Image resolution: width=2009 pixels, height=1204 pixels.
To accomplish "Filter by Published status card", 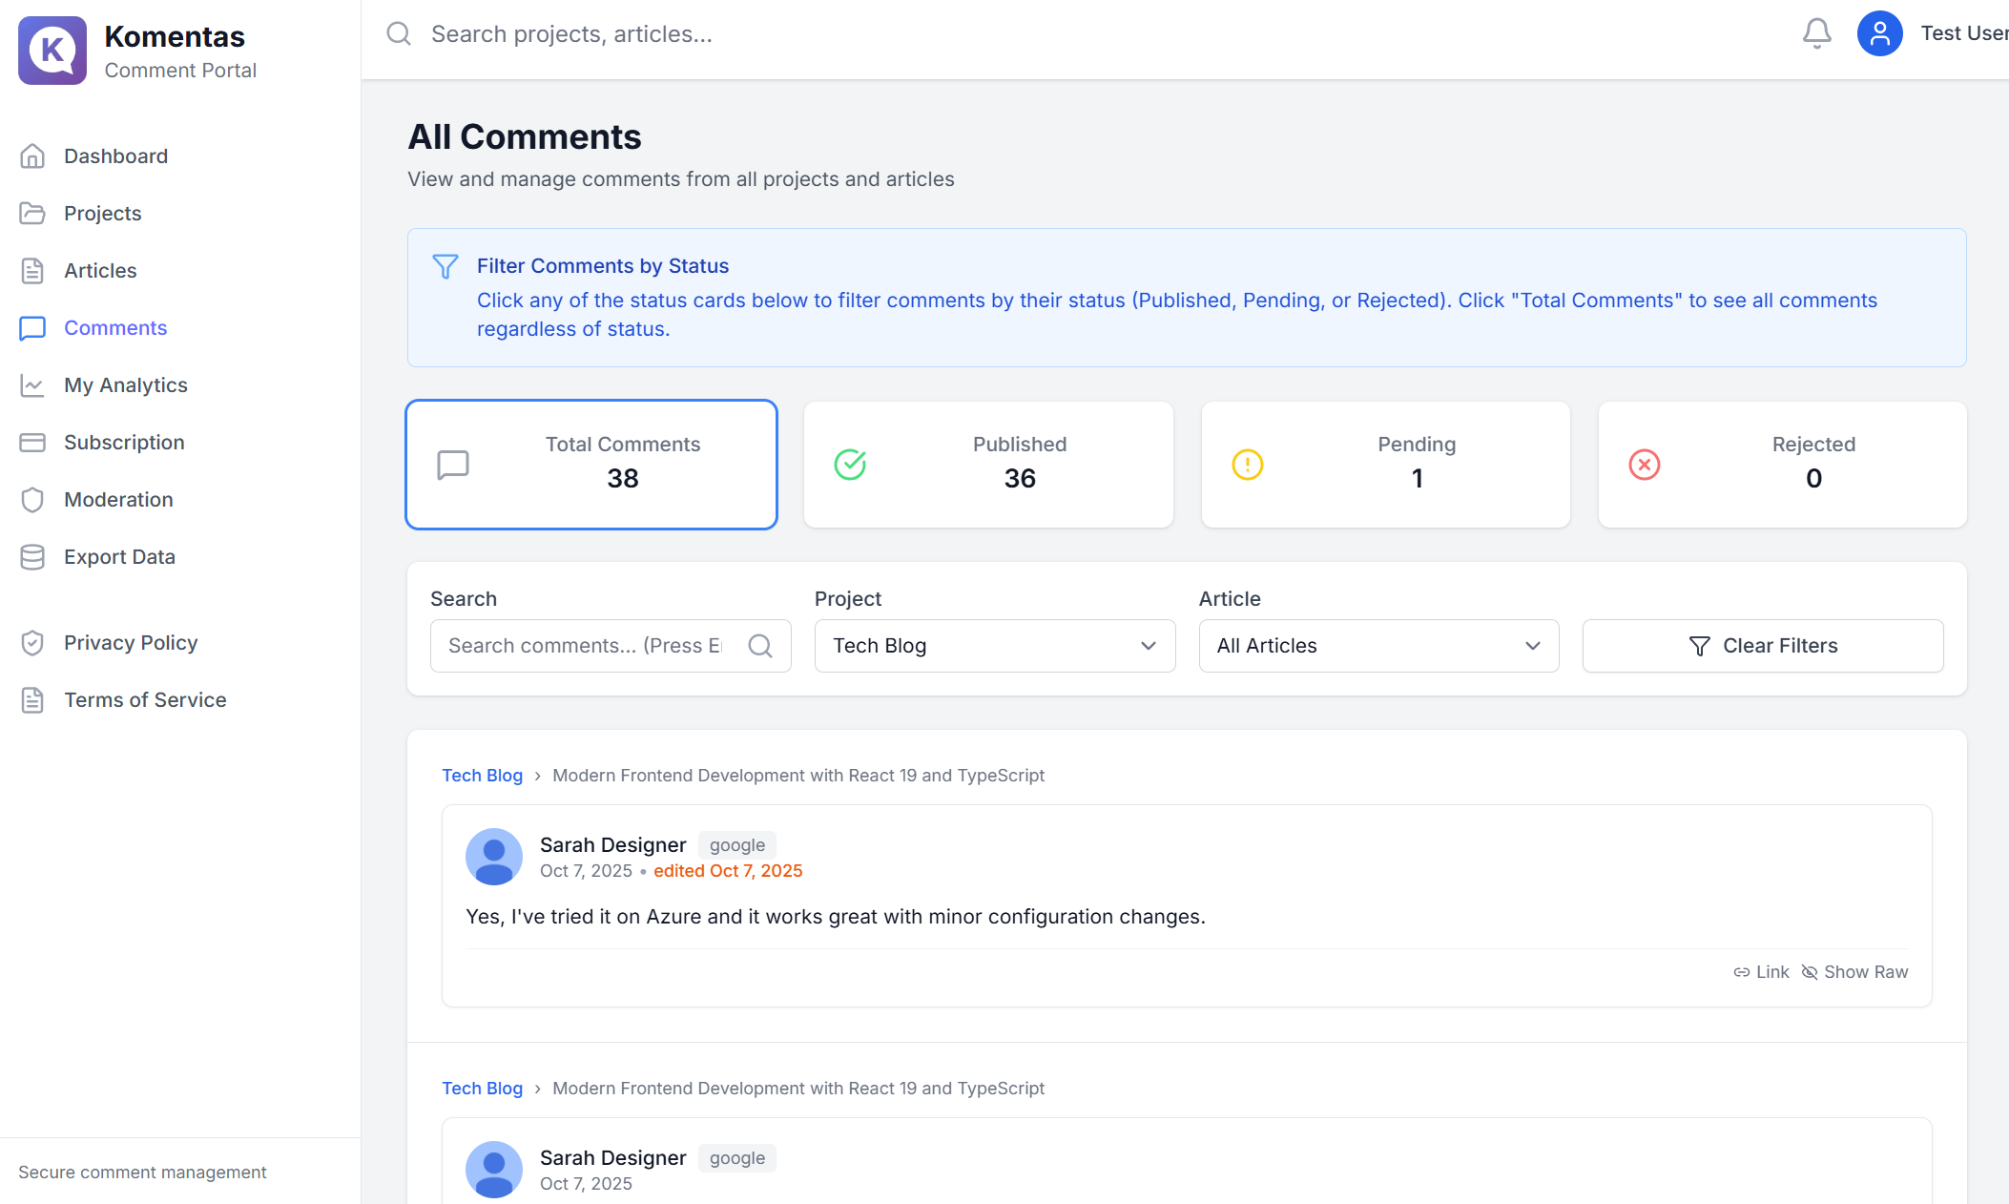I will click(988, 465).
